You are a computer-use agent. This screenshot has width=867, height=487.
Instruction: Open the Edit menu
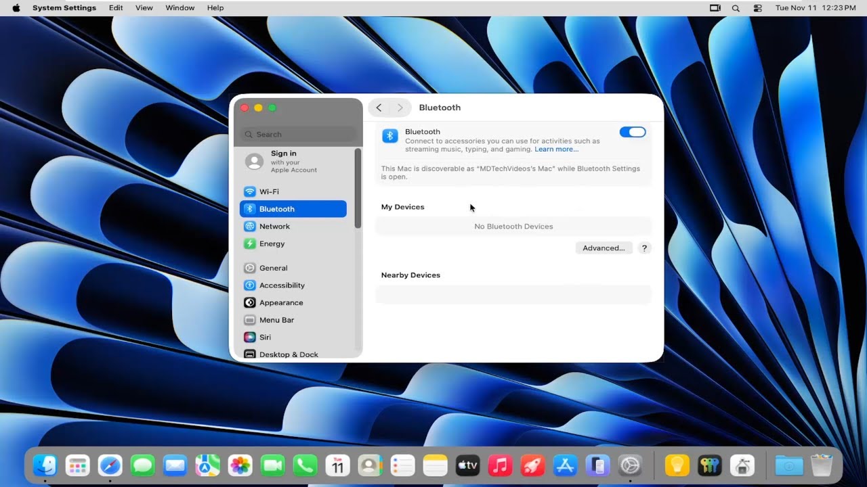pos(116,8)
